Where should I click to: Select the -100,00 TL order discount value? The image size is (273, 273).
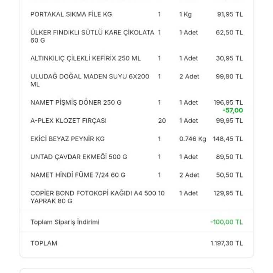(226, 222)
